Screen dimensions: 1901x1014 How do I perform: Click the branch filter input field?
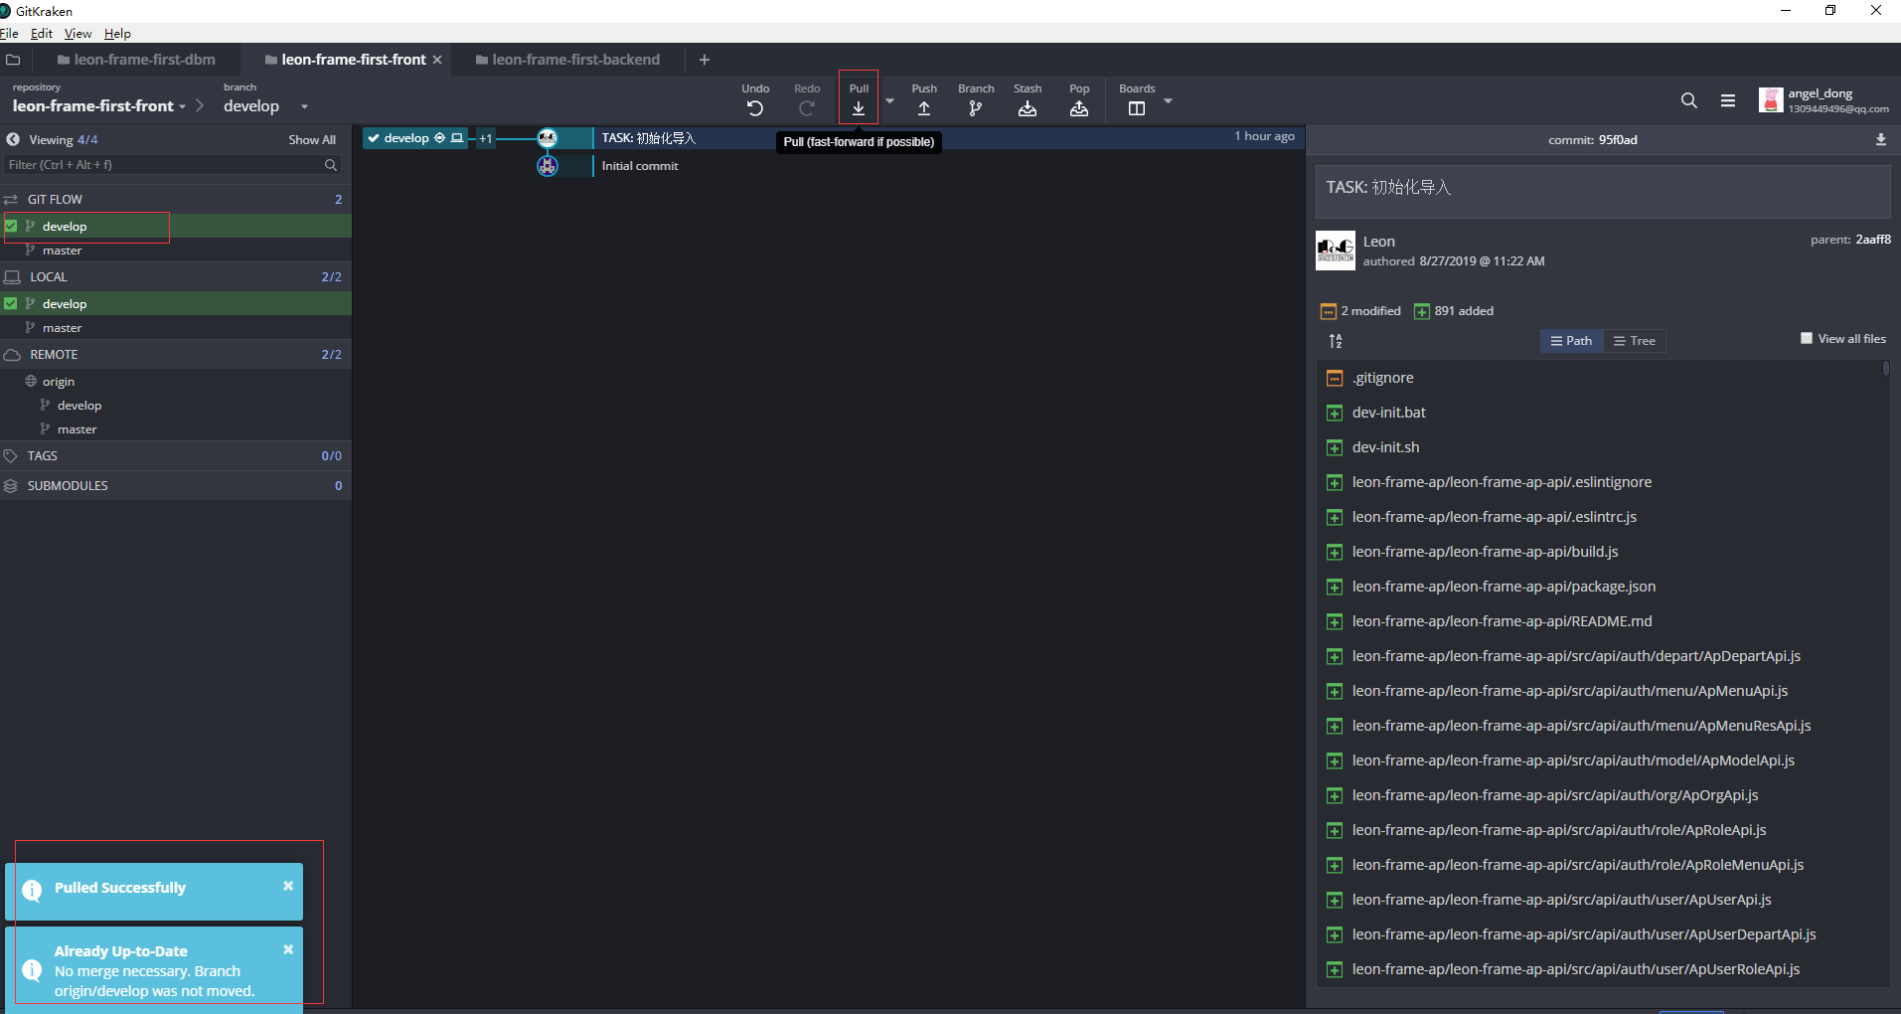pos(164,165)
